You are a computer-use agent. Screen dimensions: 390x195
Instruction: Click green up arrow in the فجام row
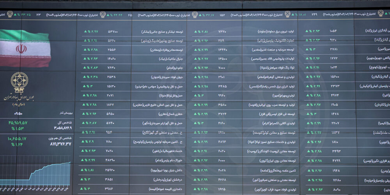tap(85, 67)
